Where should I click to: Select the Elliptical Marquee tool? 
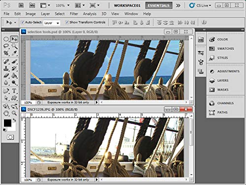pos(6,39)
